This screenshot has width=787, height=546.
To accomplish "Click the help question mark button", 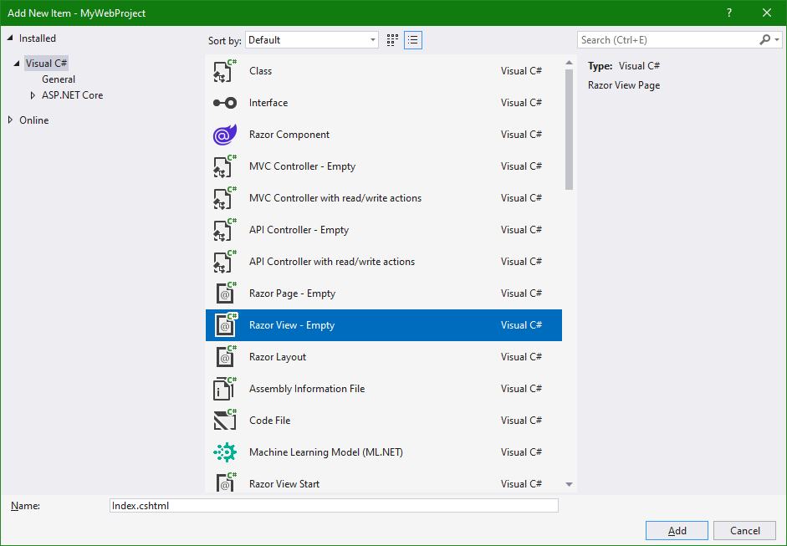I will click(729, 13).
